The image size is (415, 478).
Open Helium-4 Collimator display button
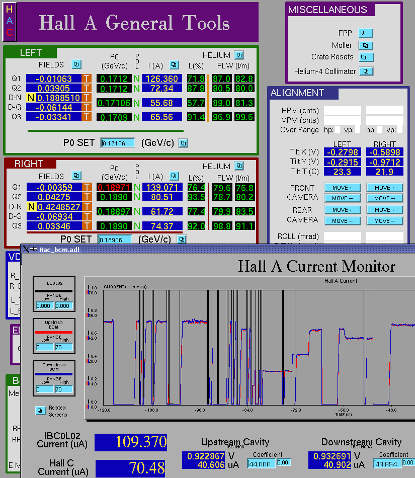coord(366,71)
